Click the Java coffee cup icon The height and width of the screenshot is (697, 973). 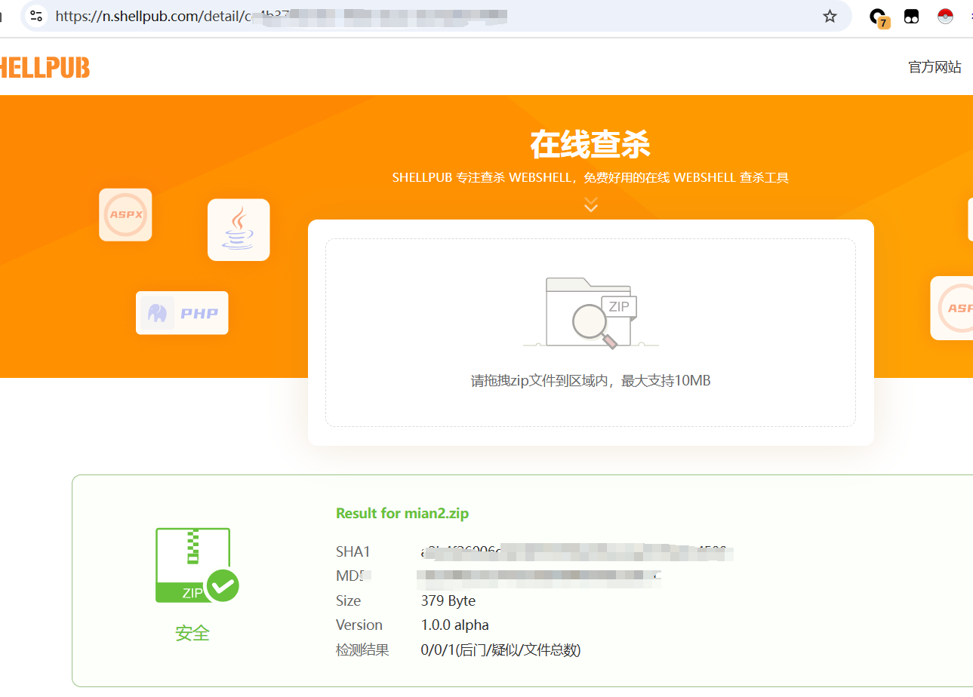pos(239,229)
